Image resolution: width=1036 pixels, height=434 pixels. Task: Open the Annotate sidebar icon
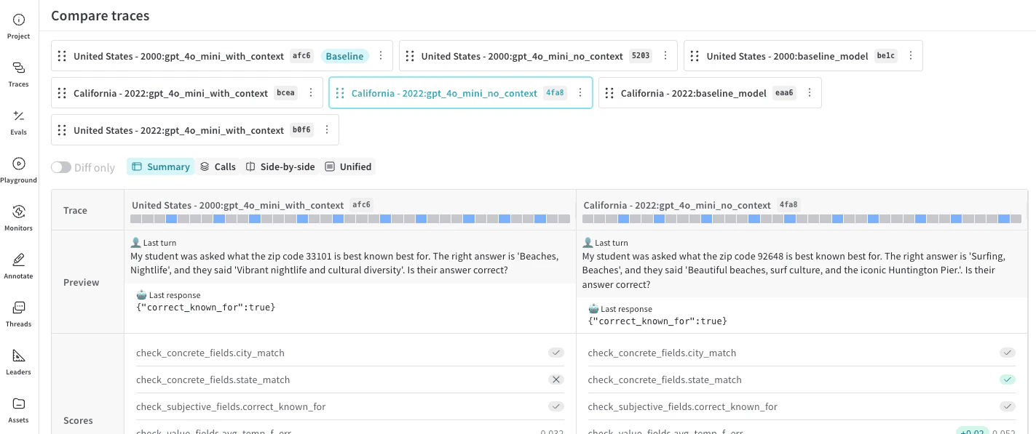click(x=19, y=266)
